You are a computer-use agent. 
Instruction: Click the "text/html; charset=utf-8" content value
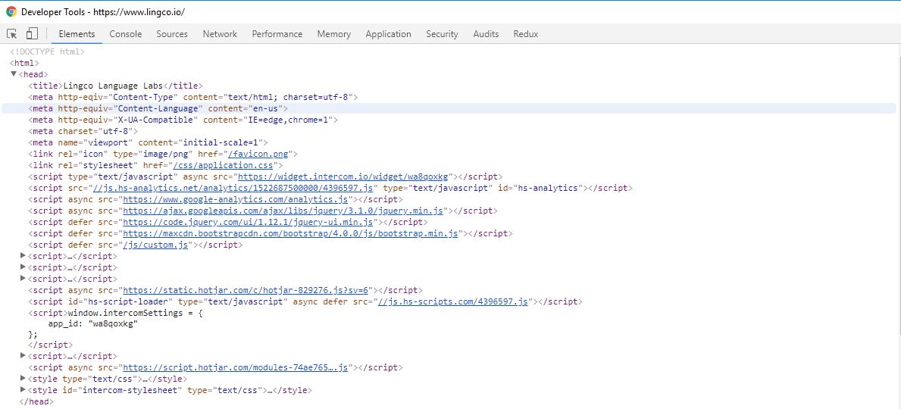coord(288,97)
